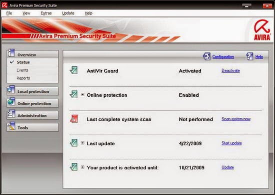The height and width of the screenshot is (195, 275).
Task: Open the File menu
Action: click(x=9, y=13)
